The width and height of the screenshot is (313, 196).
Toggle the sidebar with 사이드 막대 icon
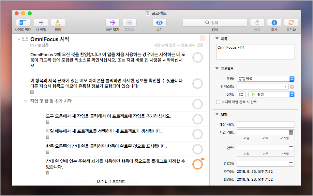click(23, 23)
